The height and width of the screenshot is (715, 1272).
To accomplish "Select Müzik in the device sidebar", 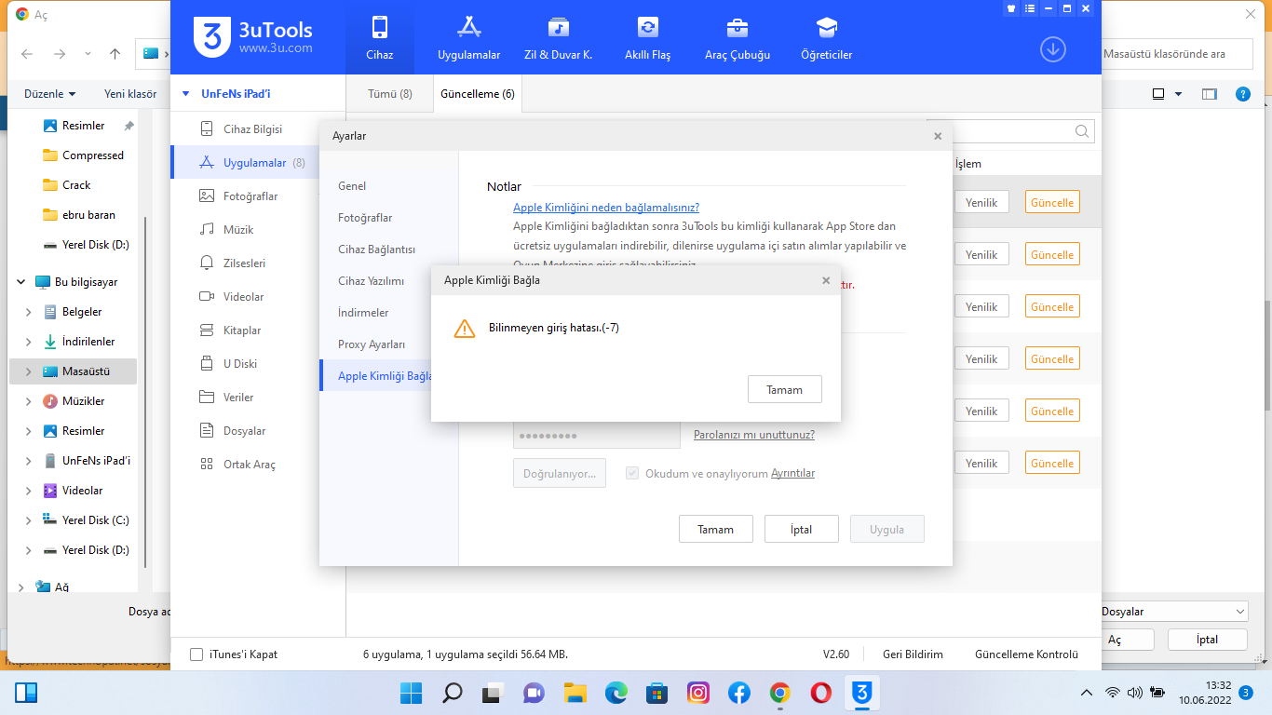I will point(238,230).
